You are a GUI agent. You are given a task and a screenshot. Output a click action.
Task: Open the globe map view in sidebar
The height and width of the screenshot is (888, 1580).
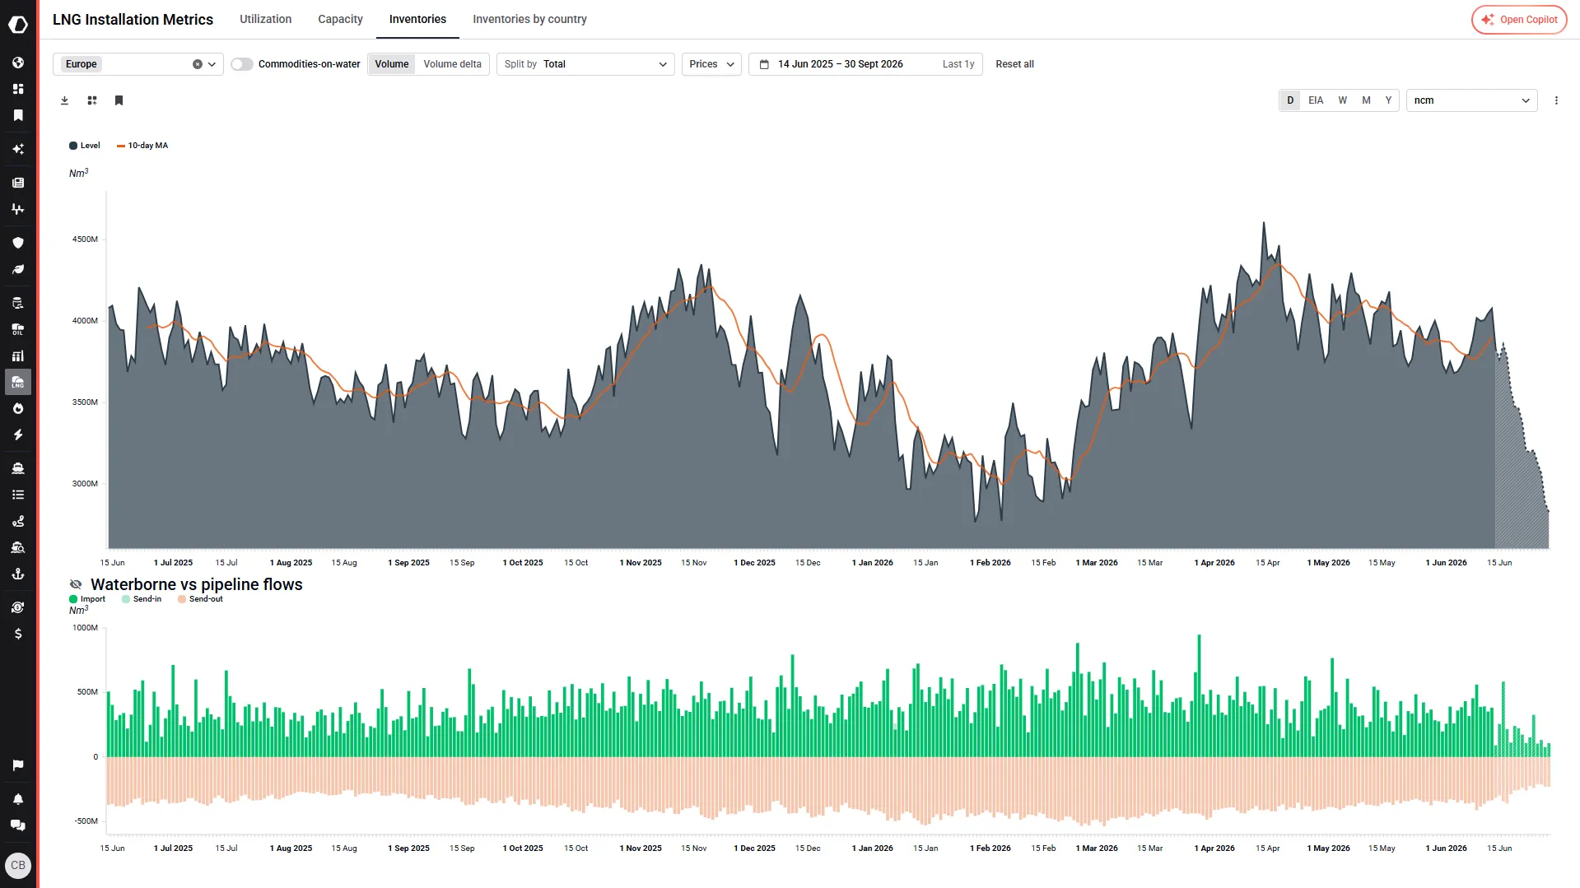point(18,63)
